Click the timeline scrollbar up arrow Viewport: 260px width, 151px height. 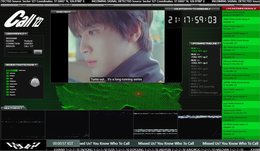click(x=221, y=47)
